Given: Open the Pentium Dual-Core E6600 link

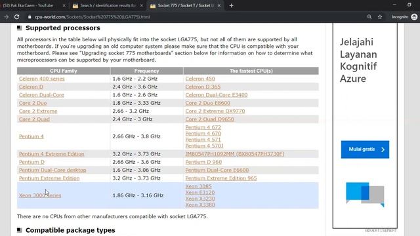Looking at the screenshot, I should [217, 170].
